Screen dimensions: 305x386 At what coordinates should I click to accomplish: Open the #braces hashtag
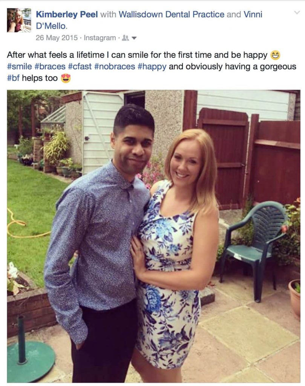(x=50, y=66)
